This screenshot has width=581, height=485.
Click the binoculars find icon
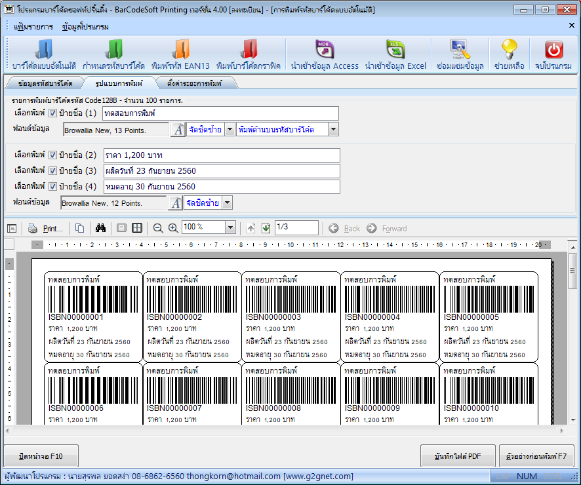(x=100, y=228)
